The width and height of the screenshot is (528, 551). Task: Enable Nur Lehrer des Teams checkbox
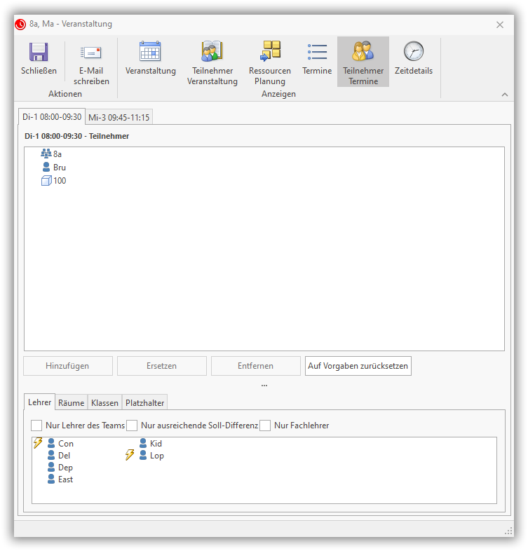(37, 426)
